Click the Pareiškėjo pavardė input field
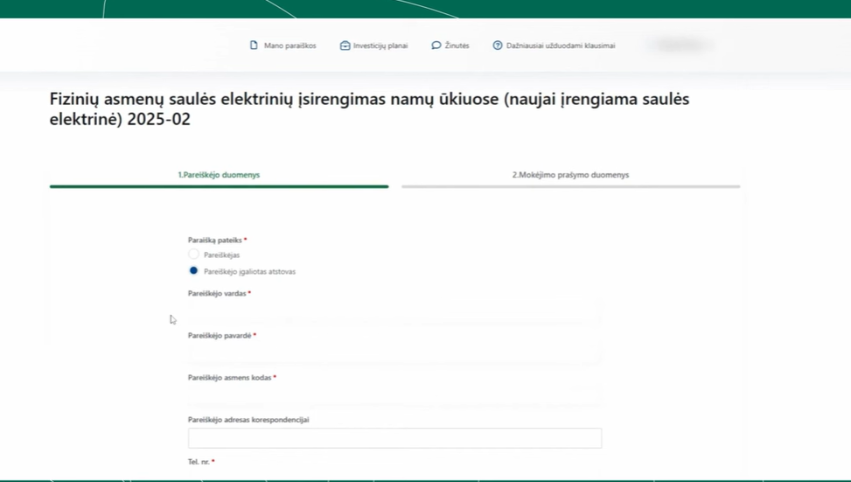The image size is (851, 482). [x=394, y=354]
